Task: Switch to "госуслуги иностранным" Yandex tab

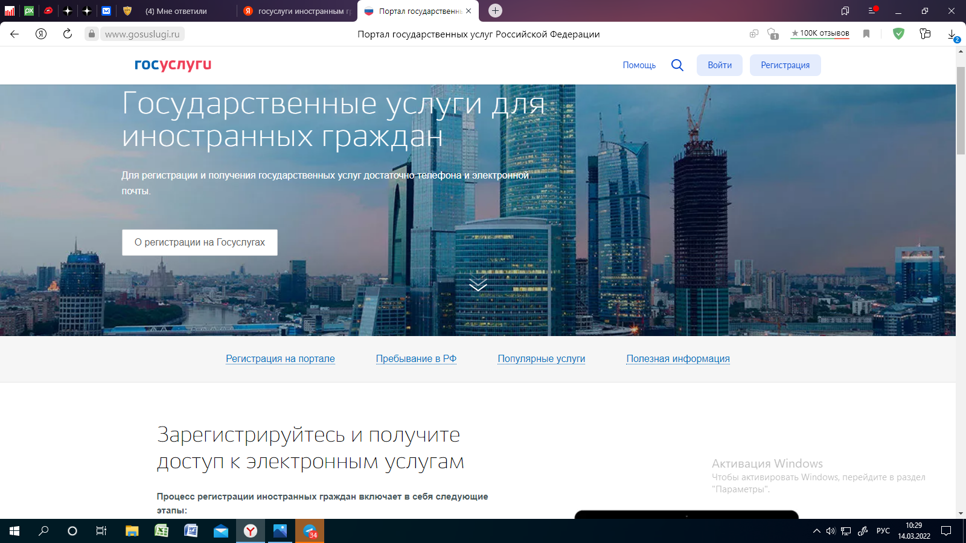Action: [x=299, y=11]
